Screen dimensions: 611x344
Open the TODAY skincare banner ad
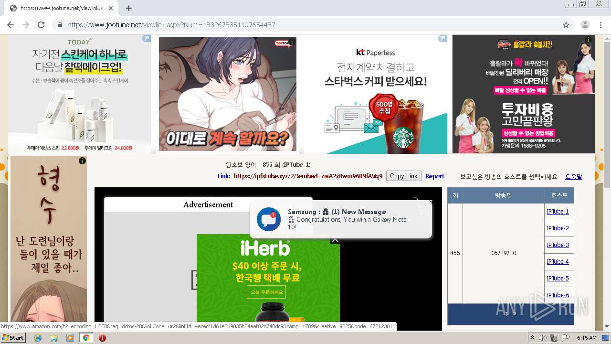pos(79,94)
